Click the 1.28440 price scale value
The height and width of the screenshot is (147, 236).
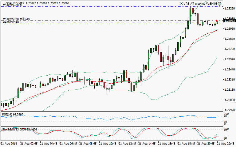(x=230, y=70)
